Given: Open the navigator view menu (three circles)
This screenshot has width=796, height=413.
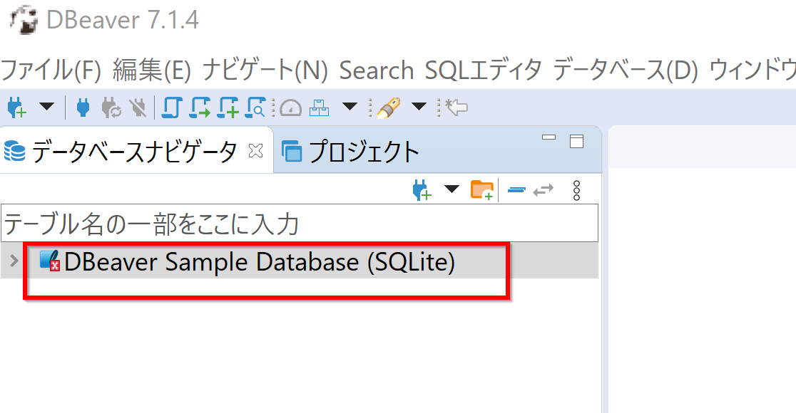Looking at the screenshot, I should [576, 190].
